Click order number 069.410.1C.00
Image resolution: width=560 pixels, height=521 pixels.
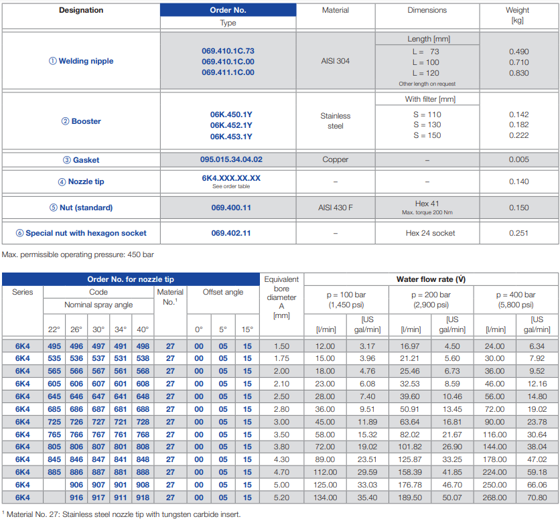(228, 62)
